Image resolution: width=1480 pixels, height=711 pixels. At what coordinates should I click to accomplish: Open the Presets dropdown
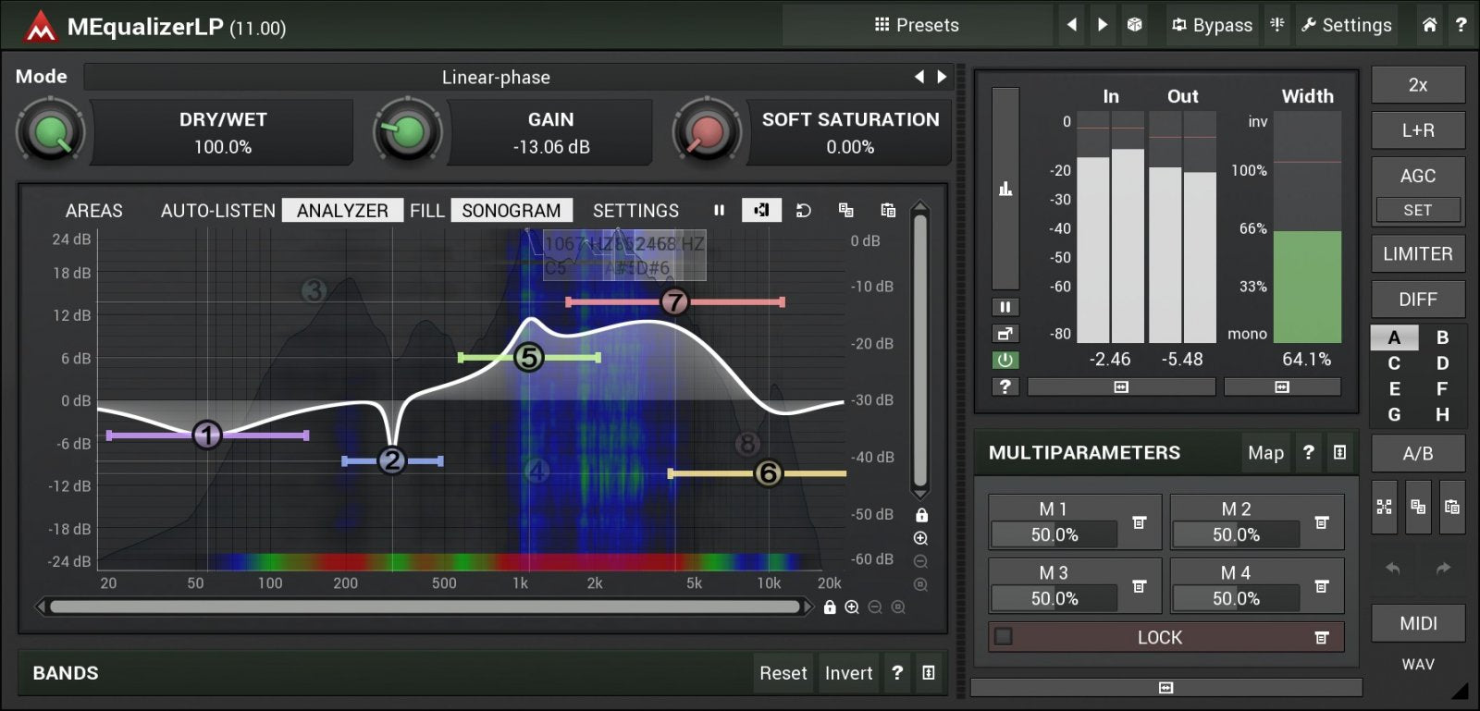pyautogui.click(x=917, y=25)
